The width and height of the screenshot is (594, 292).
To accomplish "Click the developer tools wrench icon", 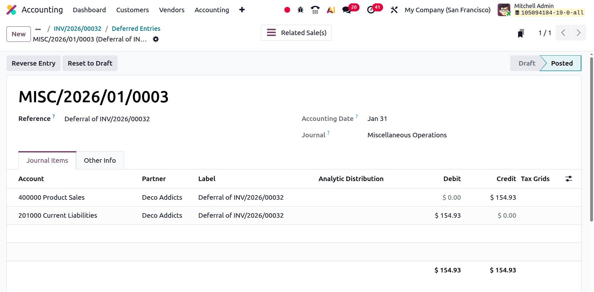I will point(394,10).
